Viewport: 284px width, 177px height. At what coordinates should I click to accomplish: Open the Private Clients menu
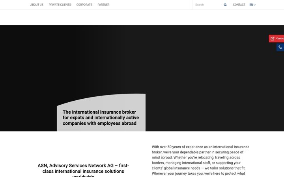[60, 5]
